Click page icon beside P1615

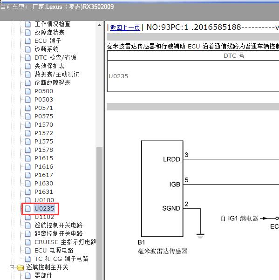point(27,158)
